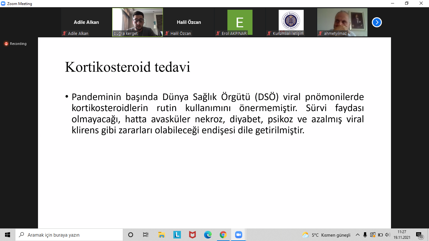Open Zoom from the taskbar
The width and height of the screenshot is (429, 241).
pyautogui.click(x=238, y=235)
